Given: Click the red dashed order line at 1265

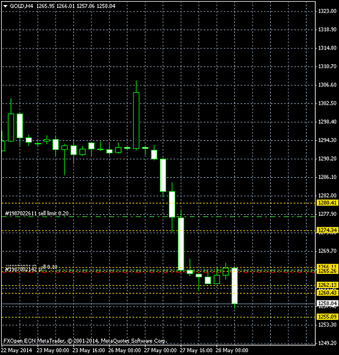Looking at the screenshot, I should pyautogui.click(x=159, y=272).
